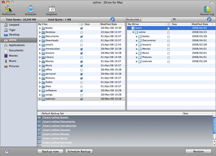Check the Desktop folder checkbox in My Files

[x=81, y=33]
